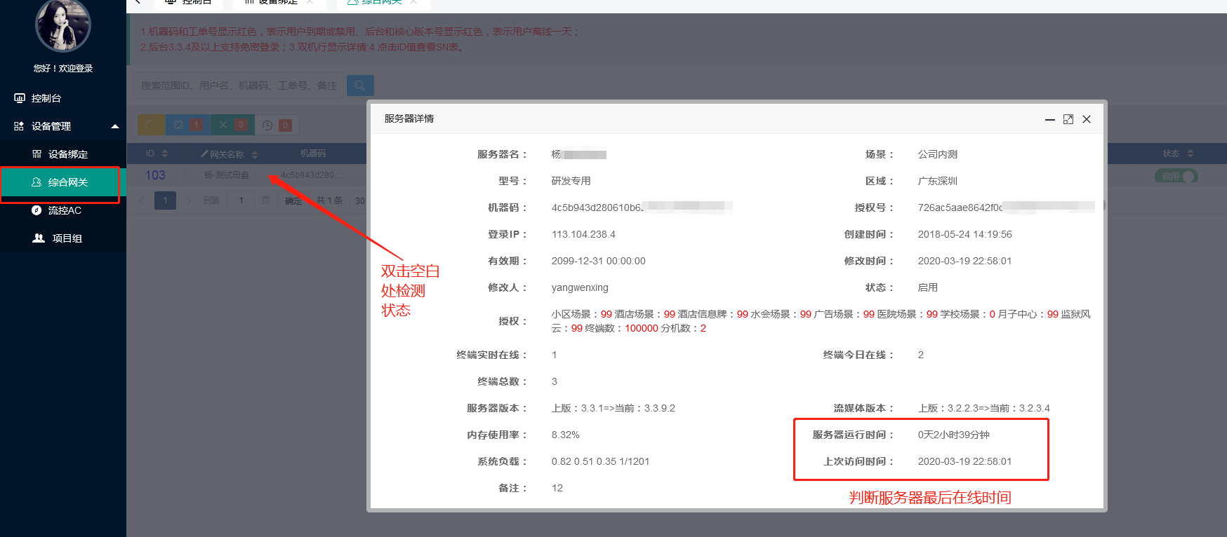Screen dimensions: 1227x537
Task: Maximize the 服务器详情 dialog
Action: tap(1068, 119)
